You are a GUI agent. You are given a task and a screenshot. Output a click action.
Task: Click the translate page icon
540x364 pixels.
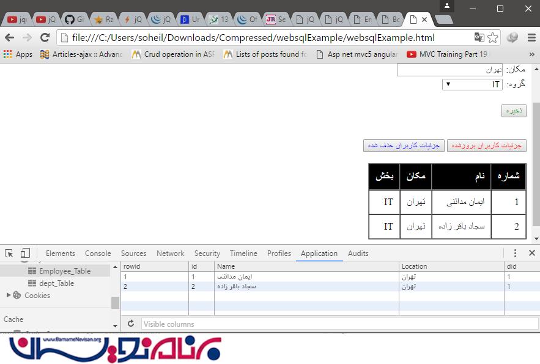(479, 38)
